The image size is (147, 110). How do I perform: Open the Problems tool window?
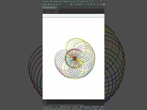pyautogui.click(x=96, y=107)
